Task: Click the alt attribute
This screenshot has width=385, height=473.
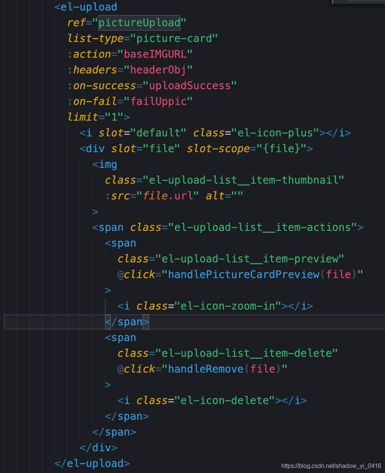Action: pos(215,196)
